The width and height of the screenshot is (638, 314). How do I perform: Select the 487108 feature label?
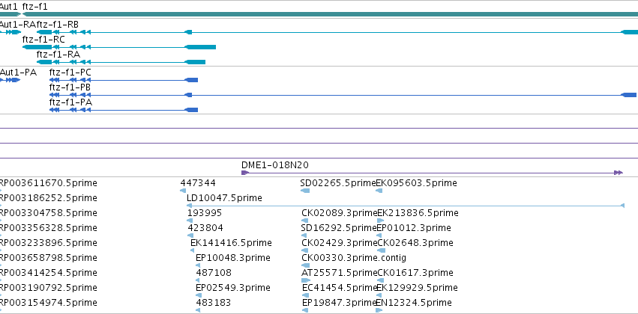click(214, 272)
